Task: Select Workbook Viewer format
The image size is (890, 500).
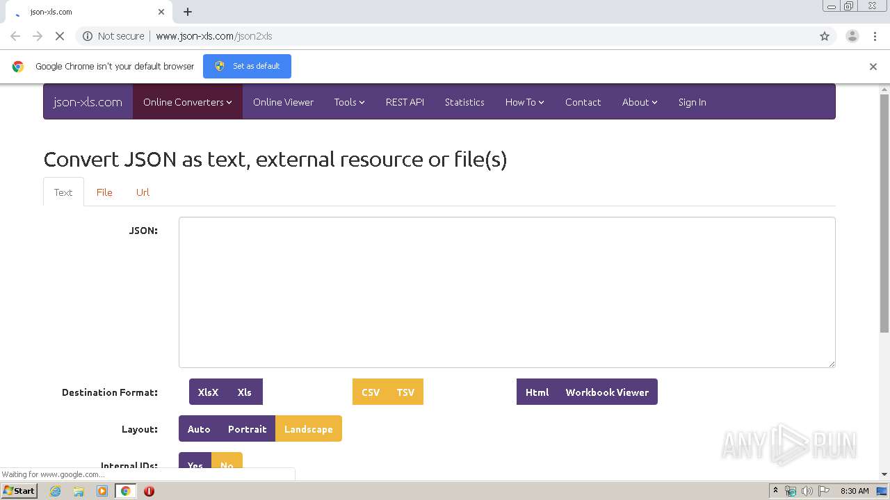Action: [607, 392]
